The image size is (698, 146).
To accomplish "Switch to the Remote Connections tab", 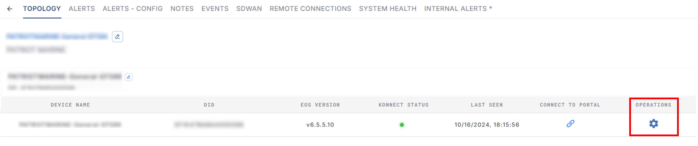I will 310,9.
